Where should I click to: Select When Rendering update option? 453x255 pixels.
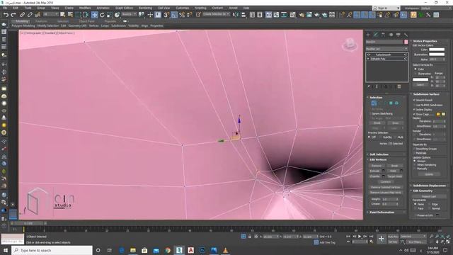pos(415,165)
